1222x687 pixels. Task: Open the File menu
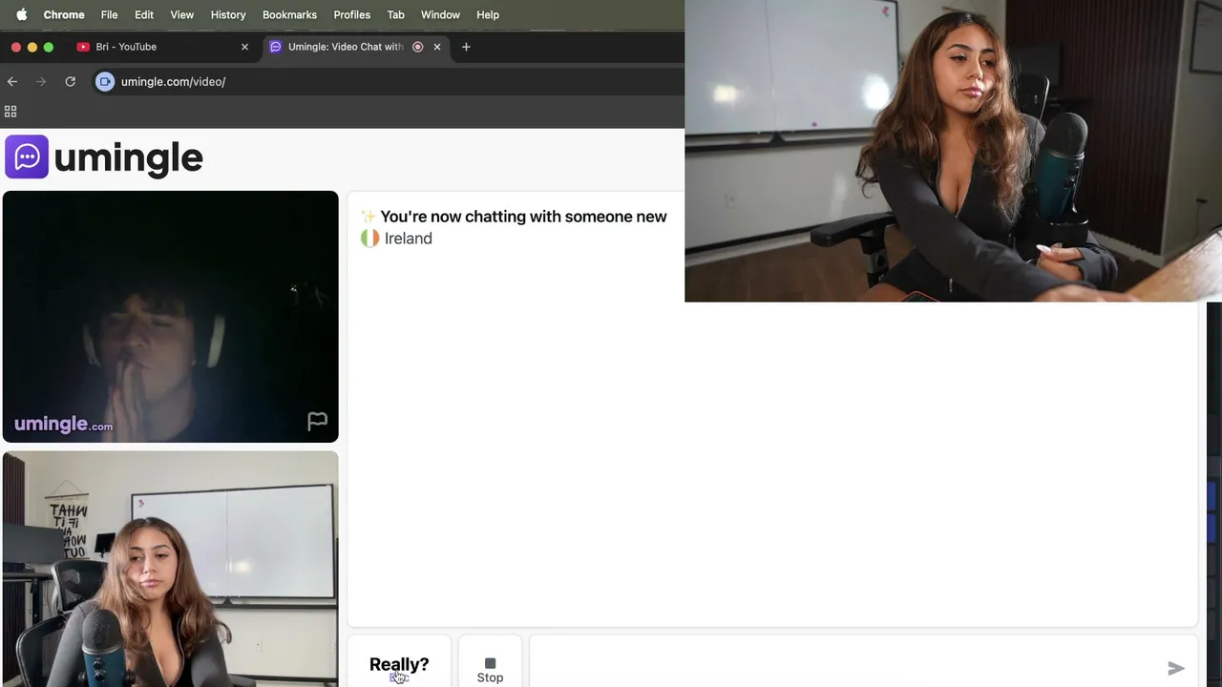tap(109, 14)
